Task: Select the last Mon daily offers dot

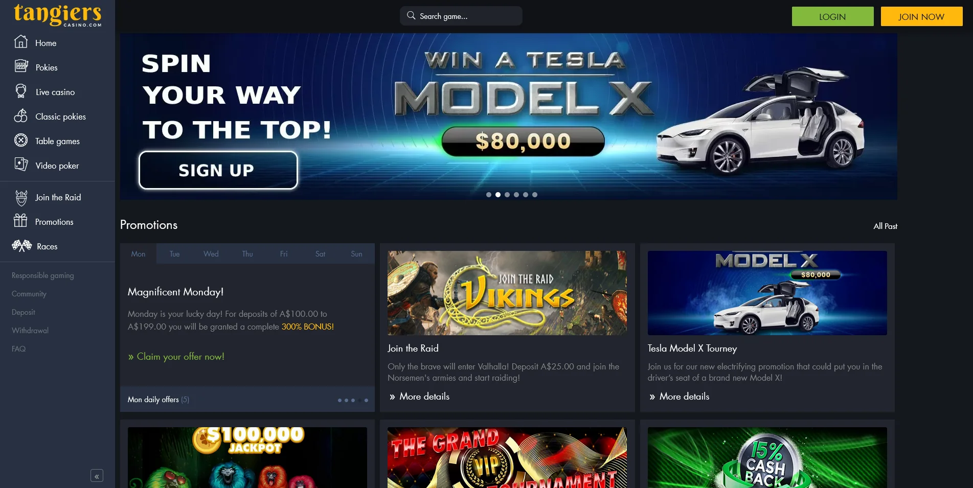Action: tap(366, 400)
